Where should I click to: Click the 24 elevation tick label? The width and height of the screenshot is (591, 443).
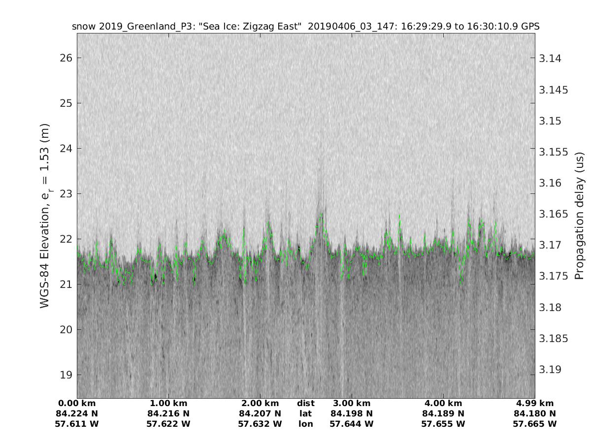tap(66, 149)
